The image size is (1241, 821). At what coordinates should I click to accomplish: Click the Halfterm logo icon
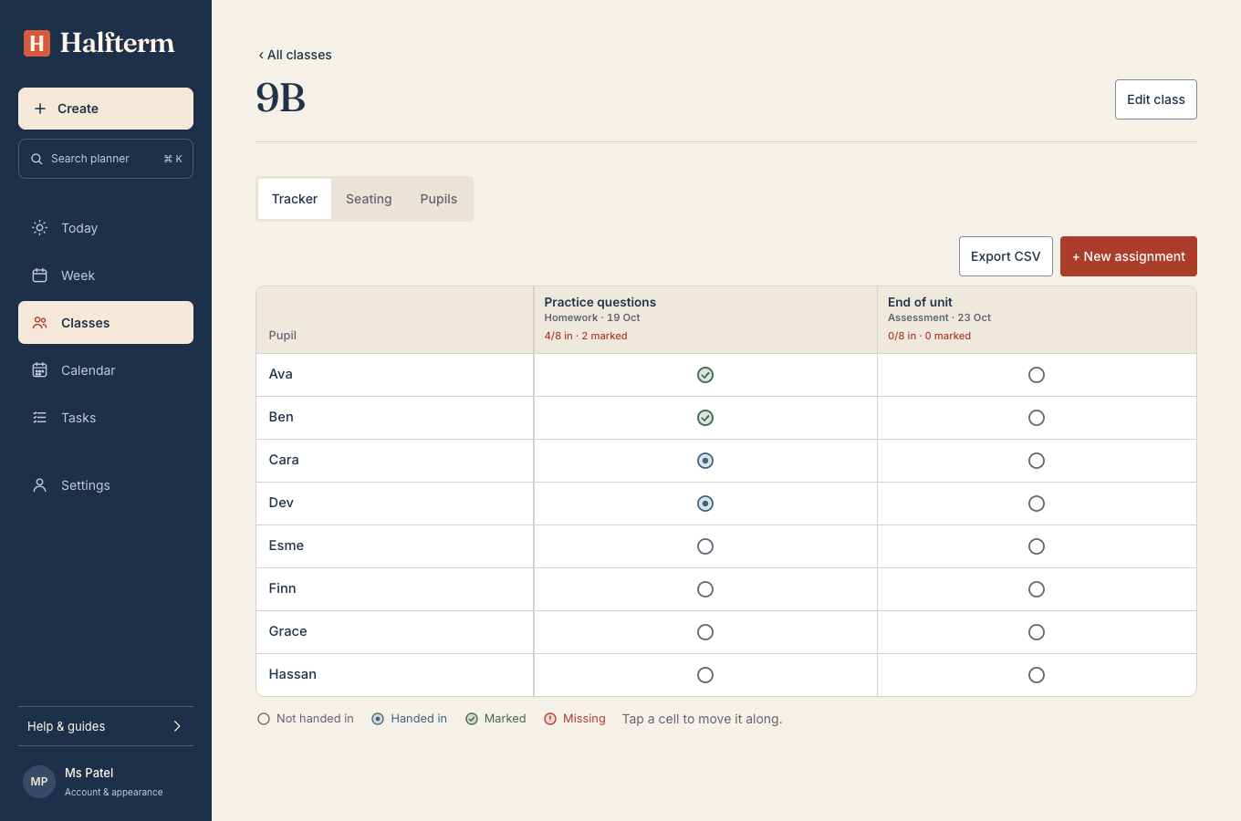pos(36,43)
